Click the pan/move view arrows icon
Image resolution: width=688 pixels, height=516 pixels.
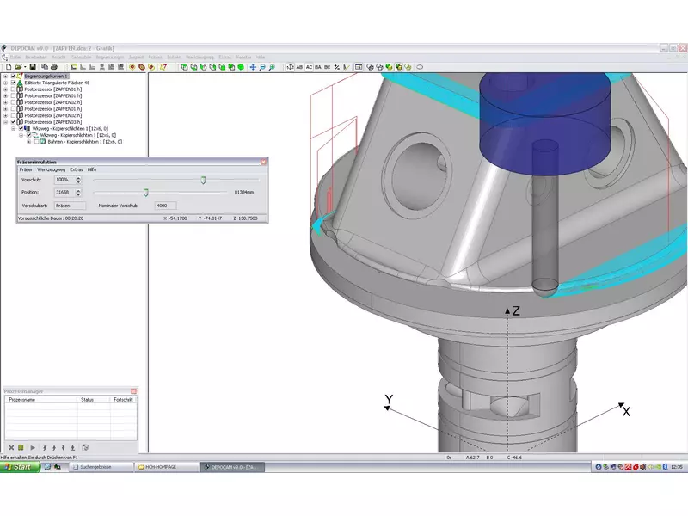(x=253, y=66)
